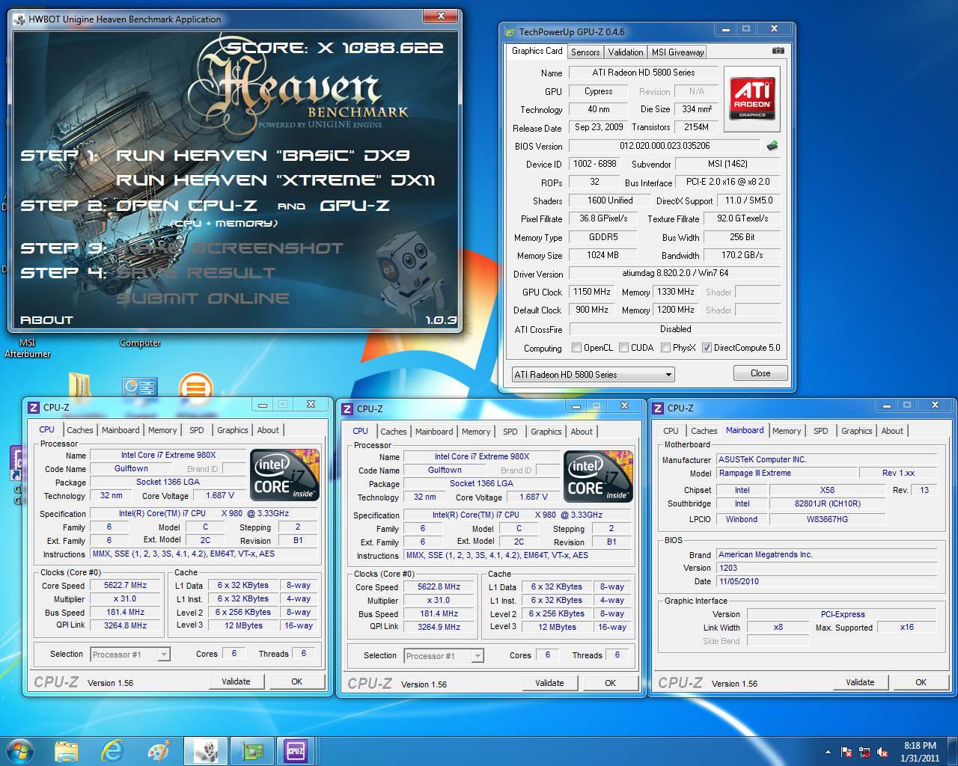Switch to the Heaven benchmark taskbar button

pyautogui.click(x=204, y=750)
